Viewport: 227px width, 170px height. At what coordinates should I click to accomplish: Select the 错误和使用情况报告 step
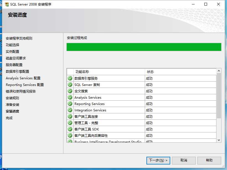click(21, 91)
